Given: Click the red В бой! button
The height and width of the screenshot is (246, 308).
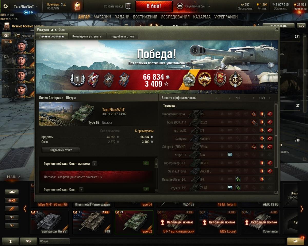Looking at the screenshot, I should 154,6.
